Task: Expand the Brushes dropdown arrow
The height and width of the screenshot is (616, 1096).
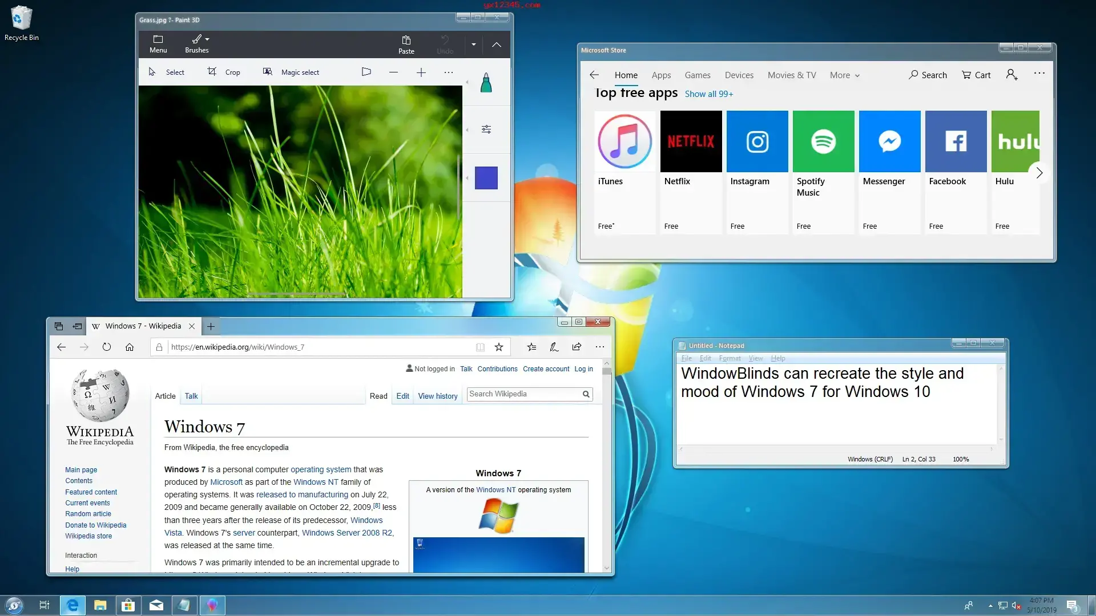Action: point(207,39)
